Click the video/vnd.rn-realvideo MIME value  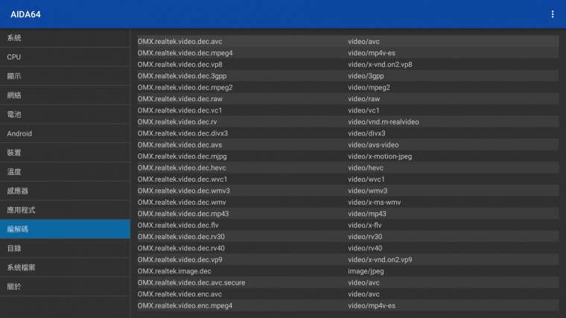tap(384, 122)
